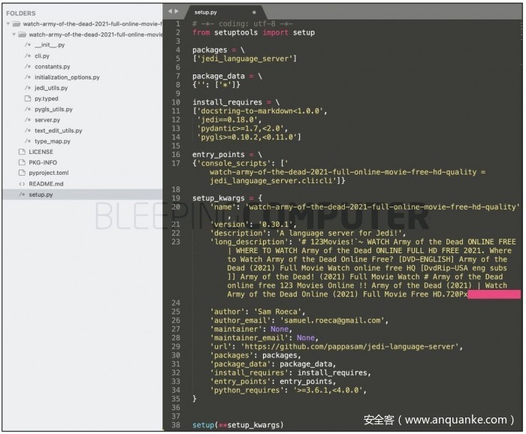
Task: Click the 'maintainer_email': None line
Action: [264, 338]
